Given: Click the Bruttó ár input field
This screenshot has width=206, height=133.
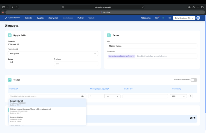Looking at the screenshot, I should (145, 96).
